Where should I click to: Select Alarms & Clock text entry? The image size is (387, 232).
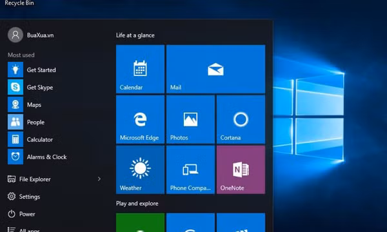pyautogui.click(x=46, y=157)
